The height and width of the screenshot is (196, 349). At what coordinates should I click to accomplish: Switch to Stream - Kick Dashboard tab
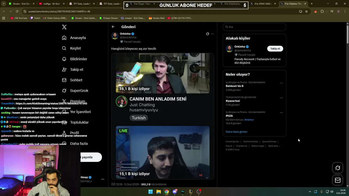[x=21, y=4]
